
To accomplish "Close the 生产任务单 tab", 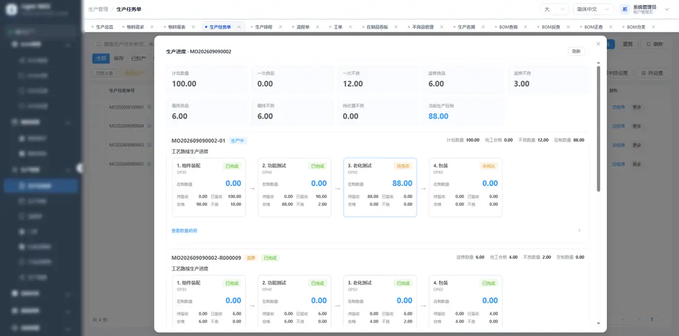I will (239, 27).
